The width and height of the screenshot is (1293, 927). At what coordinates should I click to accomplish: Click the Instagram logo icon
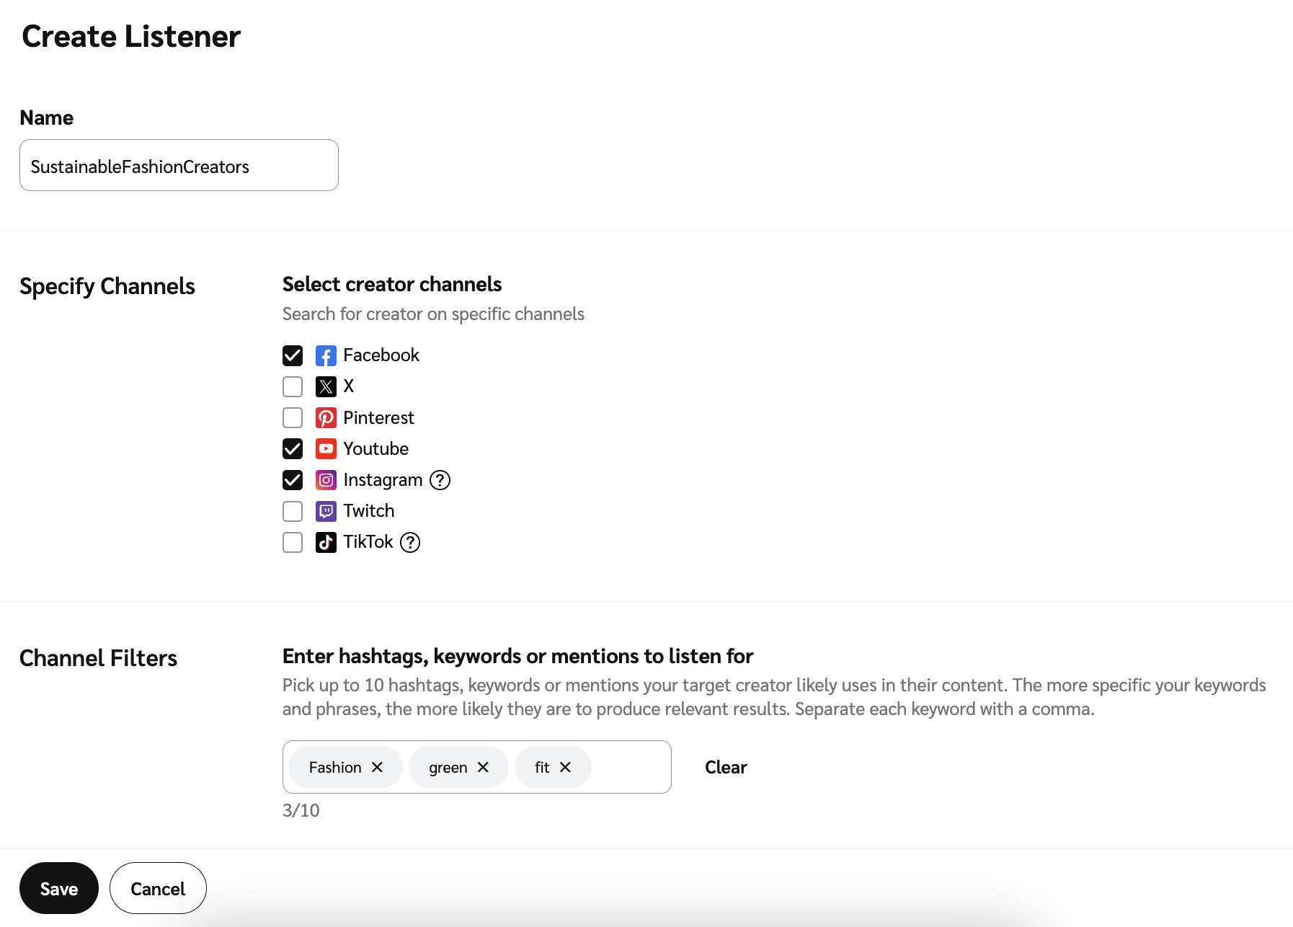pyautogui.click(x=326, y=480)
